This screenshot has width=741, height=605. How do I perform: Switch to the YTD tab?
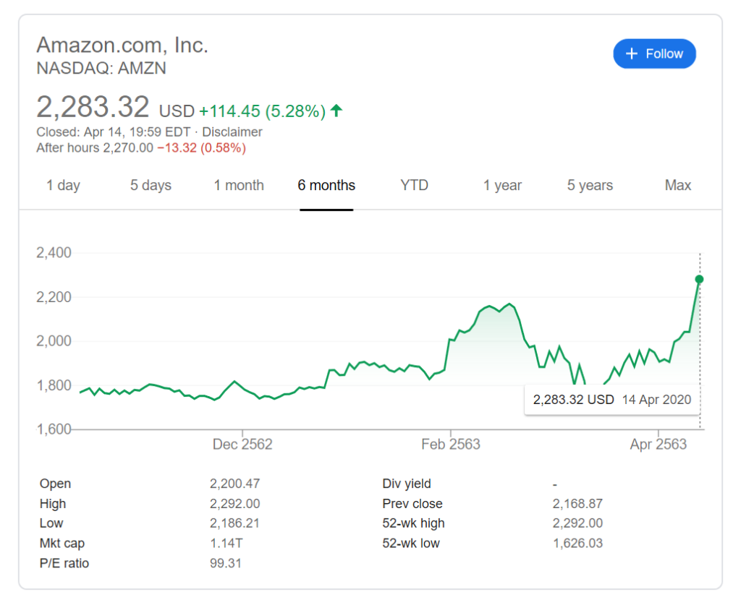pyautogui.click(x=415, y=186)
